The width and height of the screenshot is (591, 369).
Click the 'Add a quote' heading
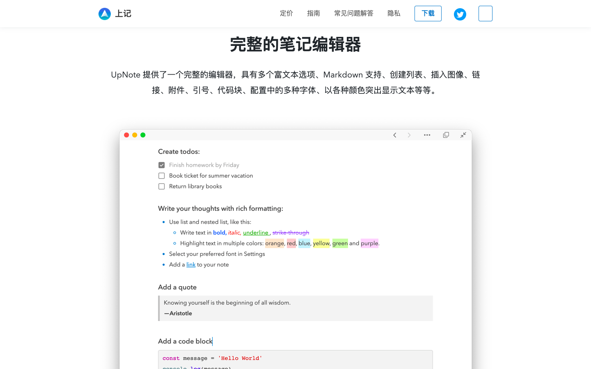pos(177,287)
